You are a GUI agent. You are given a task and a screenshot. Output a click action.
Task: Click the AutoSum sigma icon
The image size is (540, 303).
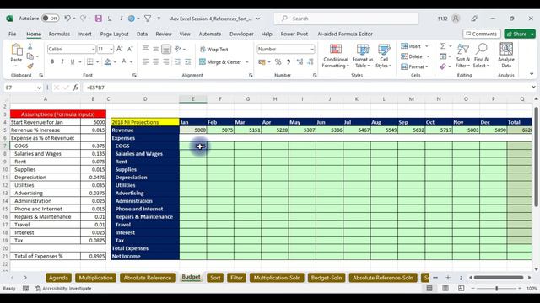tap(443, 46)
